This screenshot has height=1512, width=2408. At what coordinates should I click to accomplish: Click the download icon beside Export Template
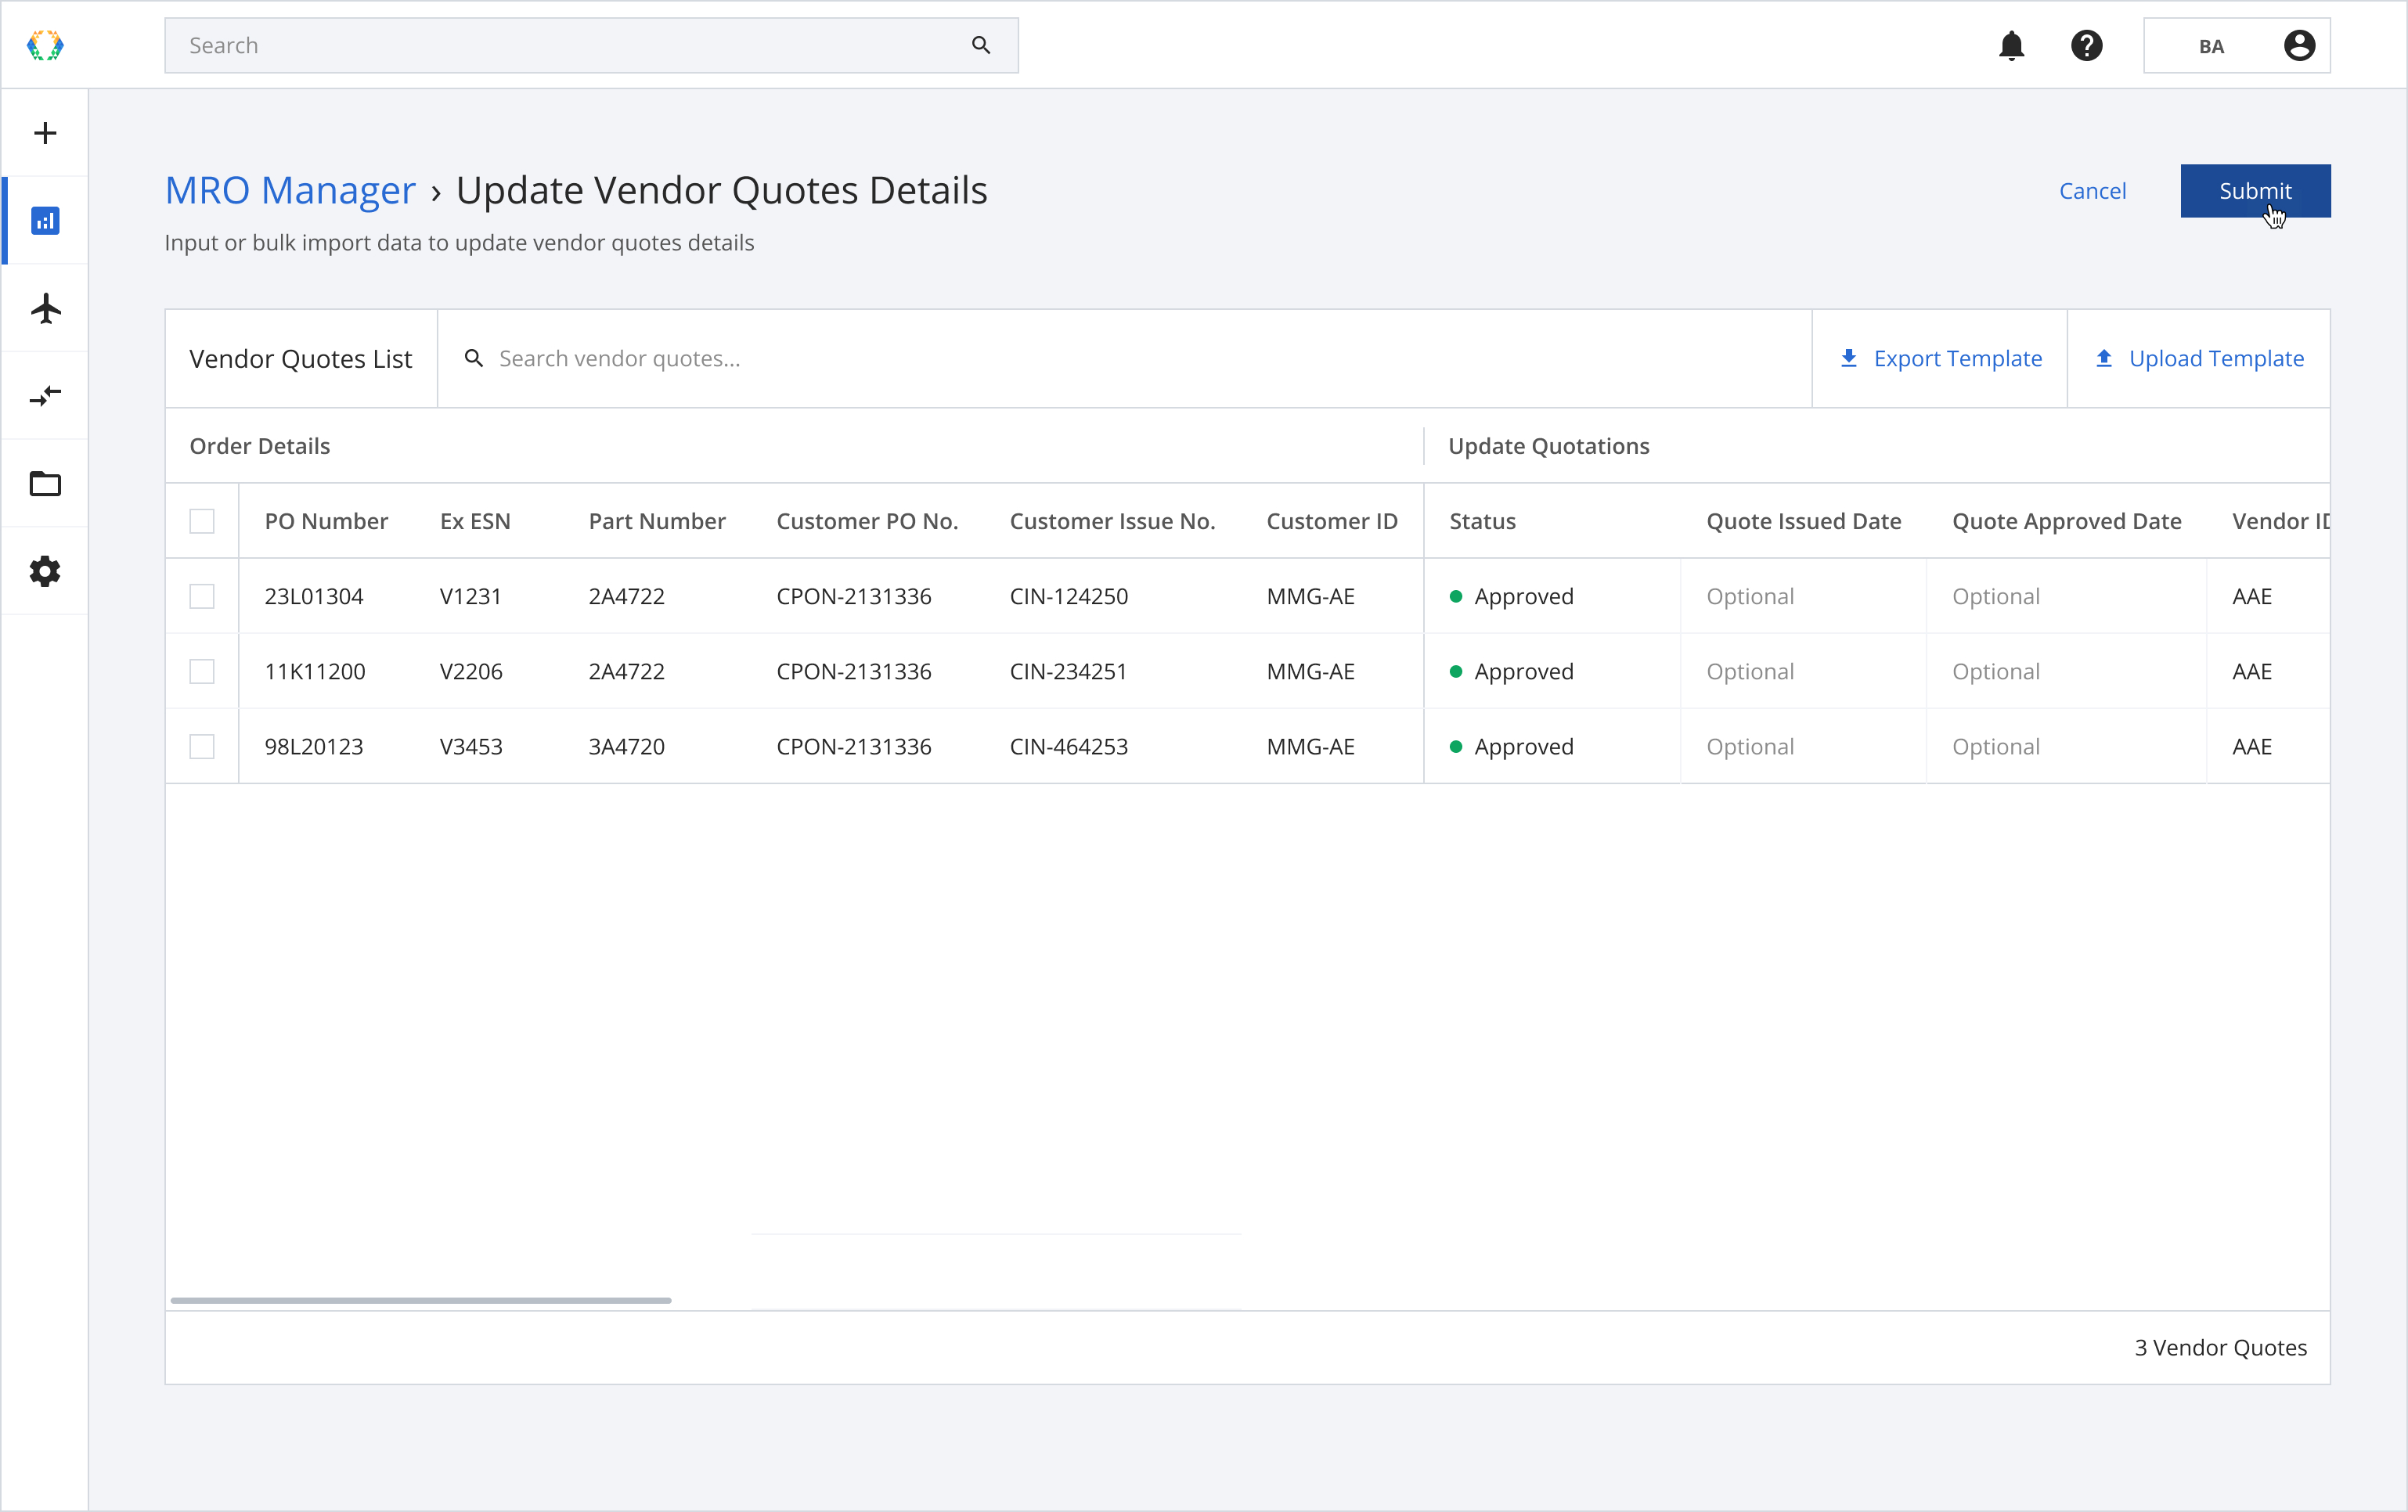pos(1849,358)
